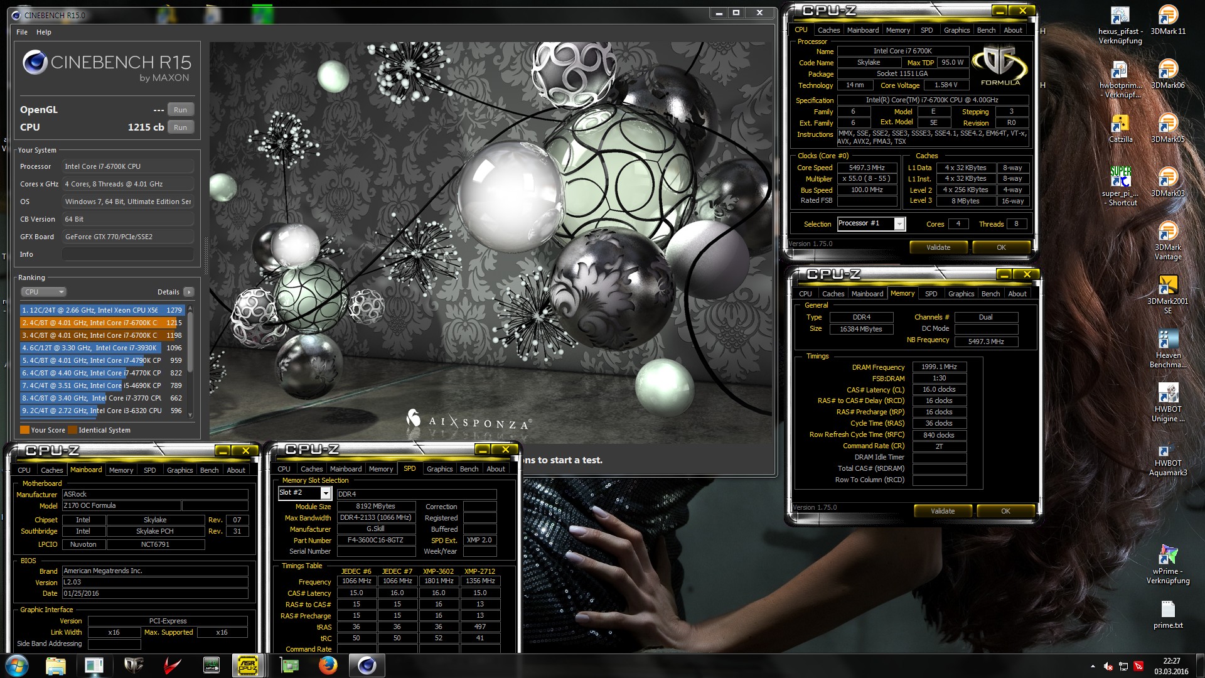The image size is (1205, 678).
Task: Click the taskbar clock showing 22:27
Action: click(1171, 666)
